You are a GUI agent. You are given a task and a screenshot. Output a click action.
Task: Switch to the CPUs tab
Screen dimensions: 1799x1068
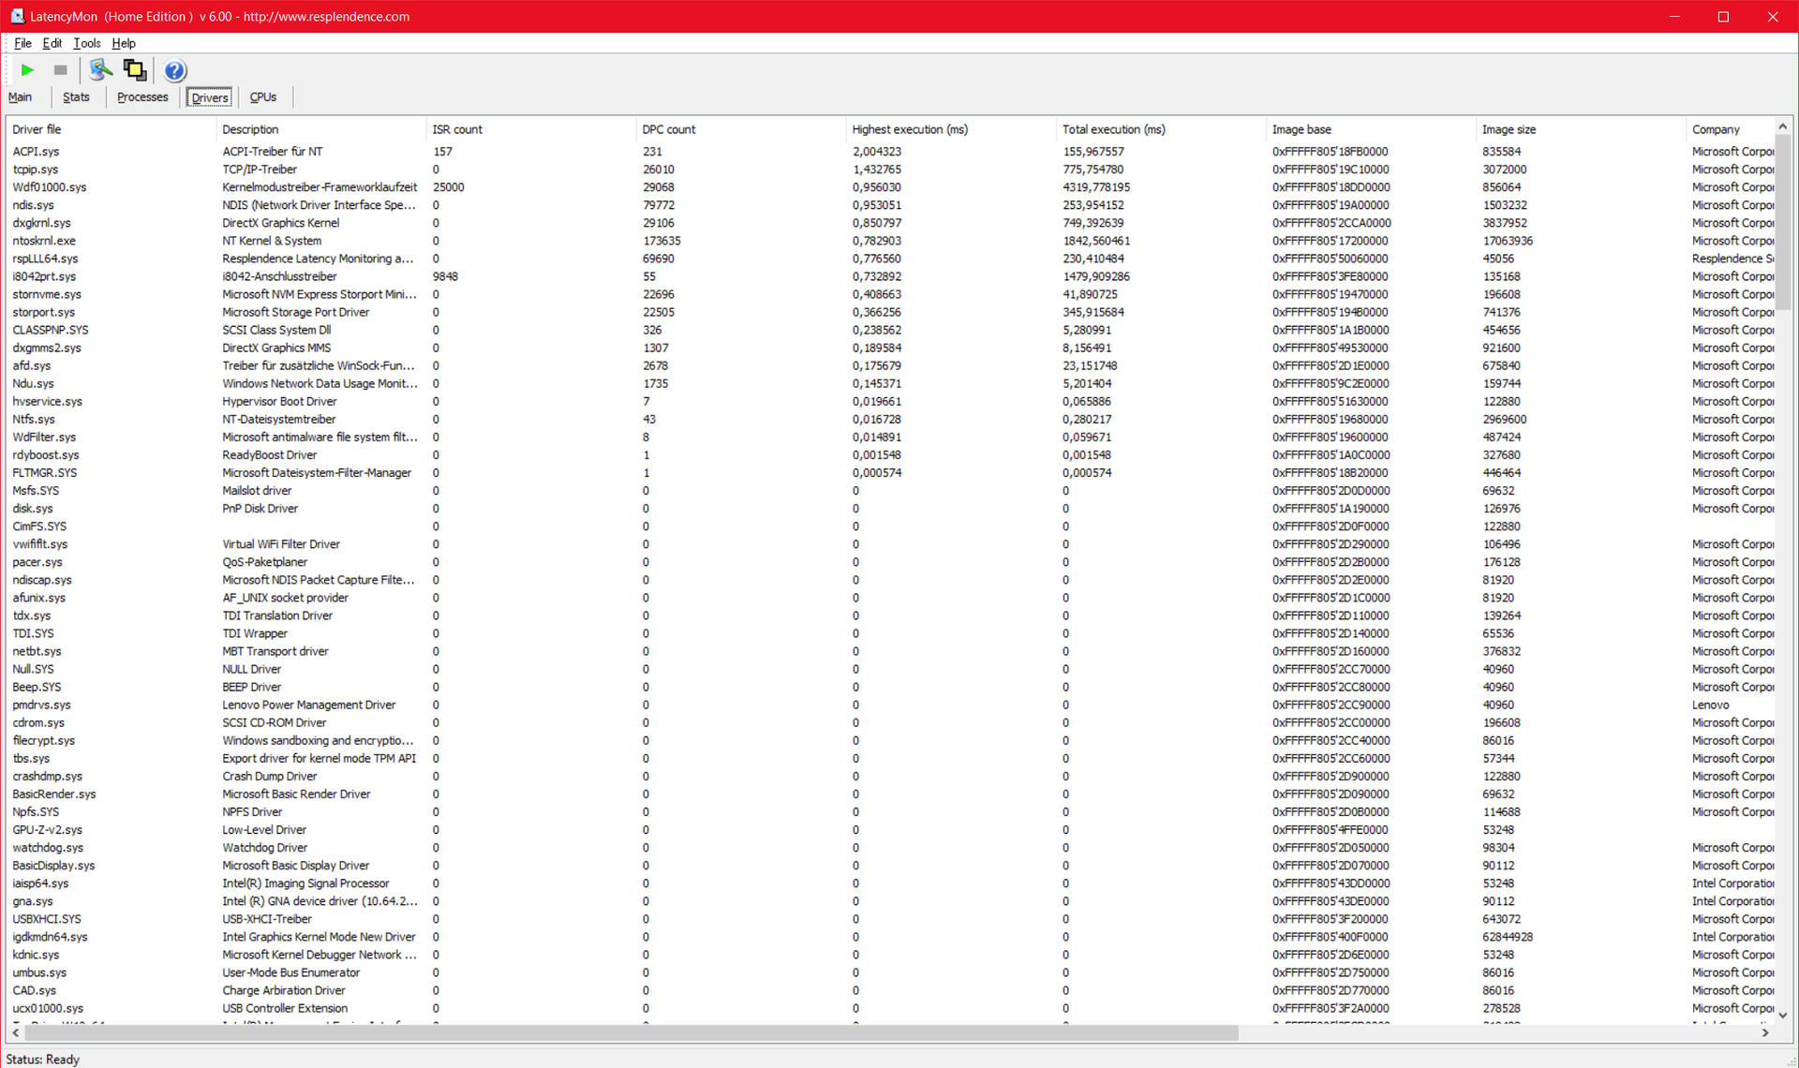click(x=262, y=97)
